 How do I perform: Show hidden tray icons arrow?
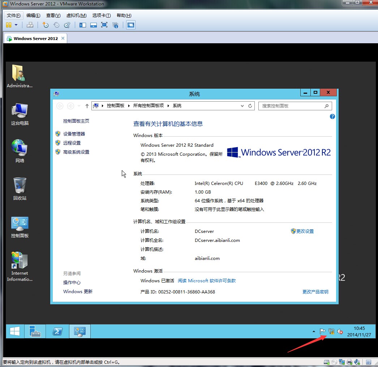pos(314,331)
